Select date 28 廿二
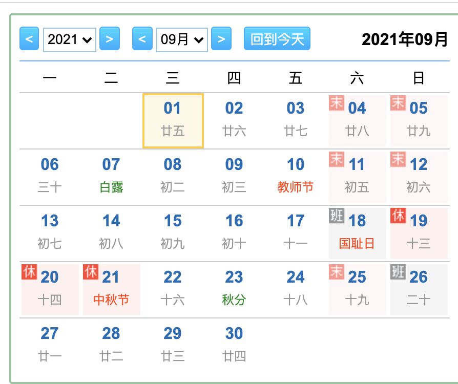The height and width of the screenshot is (384, 458). [x=111, y=346]
